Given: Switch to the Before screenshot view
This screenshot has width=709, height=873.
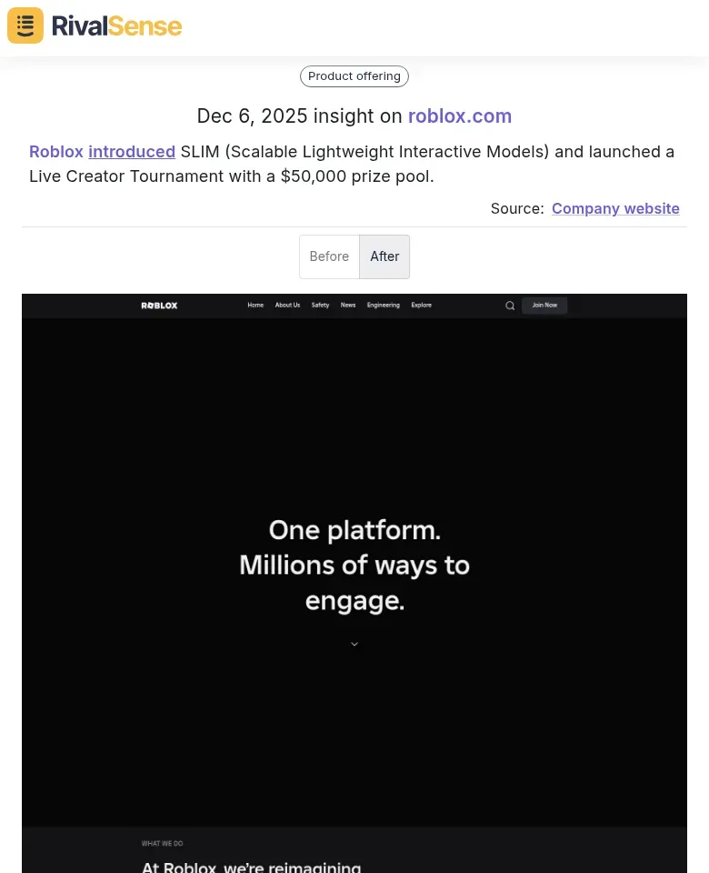Looking at the screenshot, I should (x=329, y=256).
